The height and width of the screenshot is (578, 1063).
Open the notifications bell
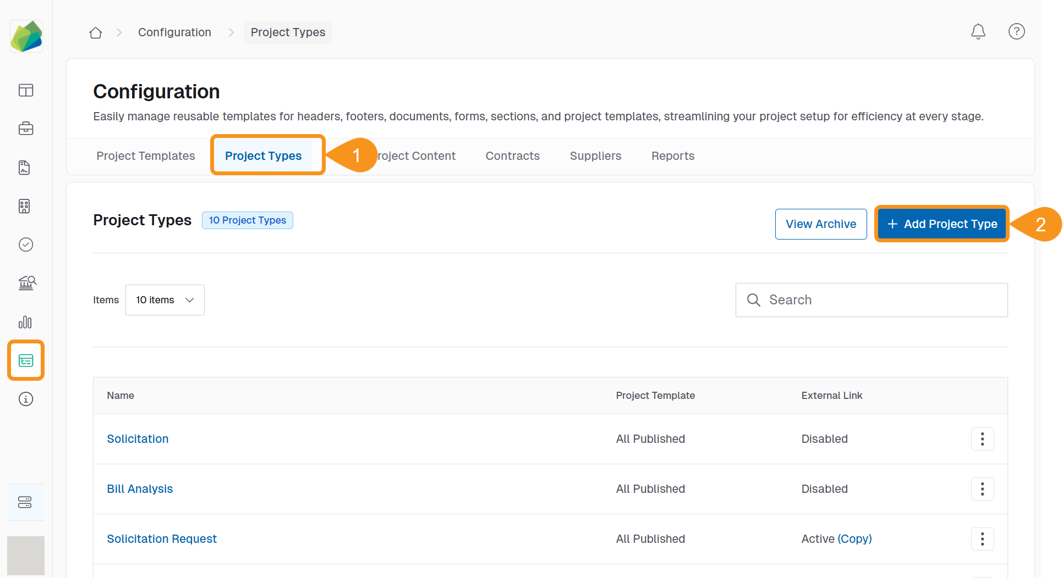978,32
